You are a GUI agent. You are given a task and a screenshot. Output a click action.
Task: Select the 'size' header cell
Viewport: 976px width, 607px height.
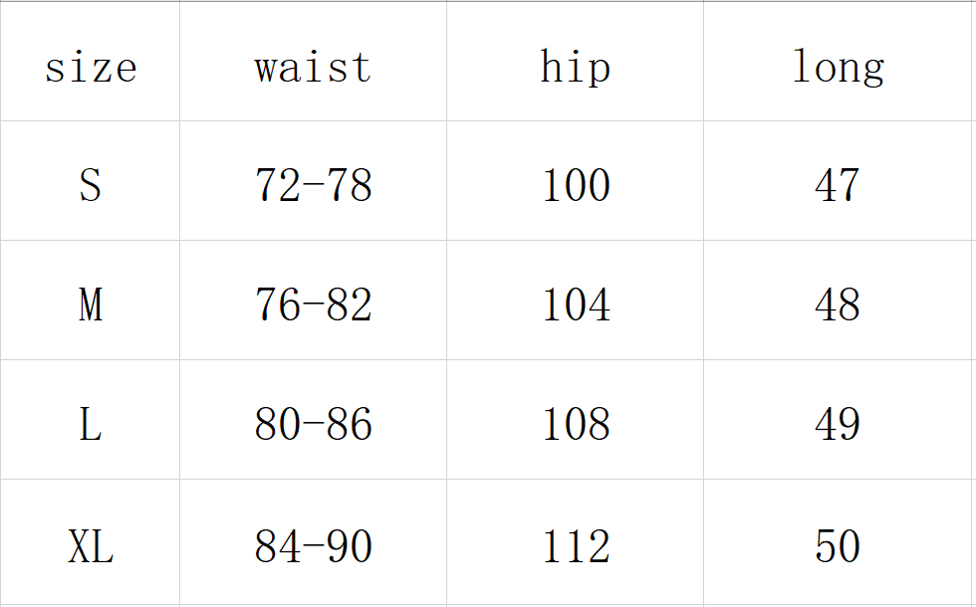tap(91, 68)
